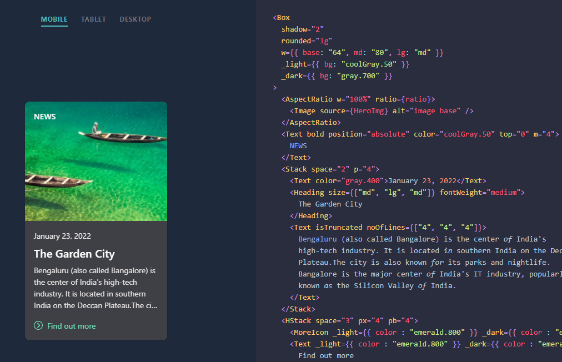Click the _dark bg gray.700 code line

(x=337, y=76)
